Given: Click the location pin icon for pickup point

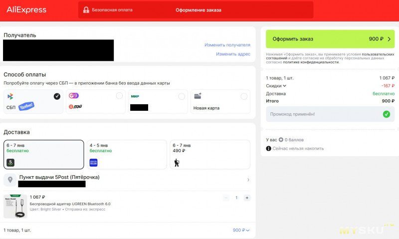Looking at the screenshot, I should click(10, 180).
